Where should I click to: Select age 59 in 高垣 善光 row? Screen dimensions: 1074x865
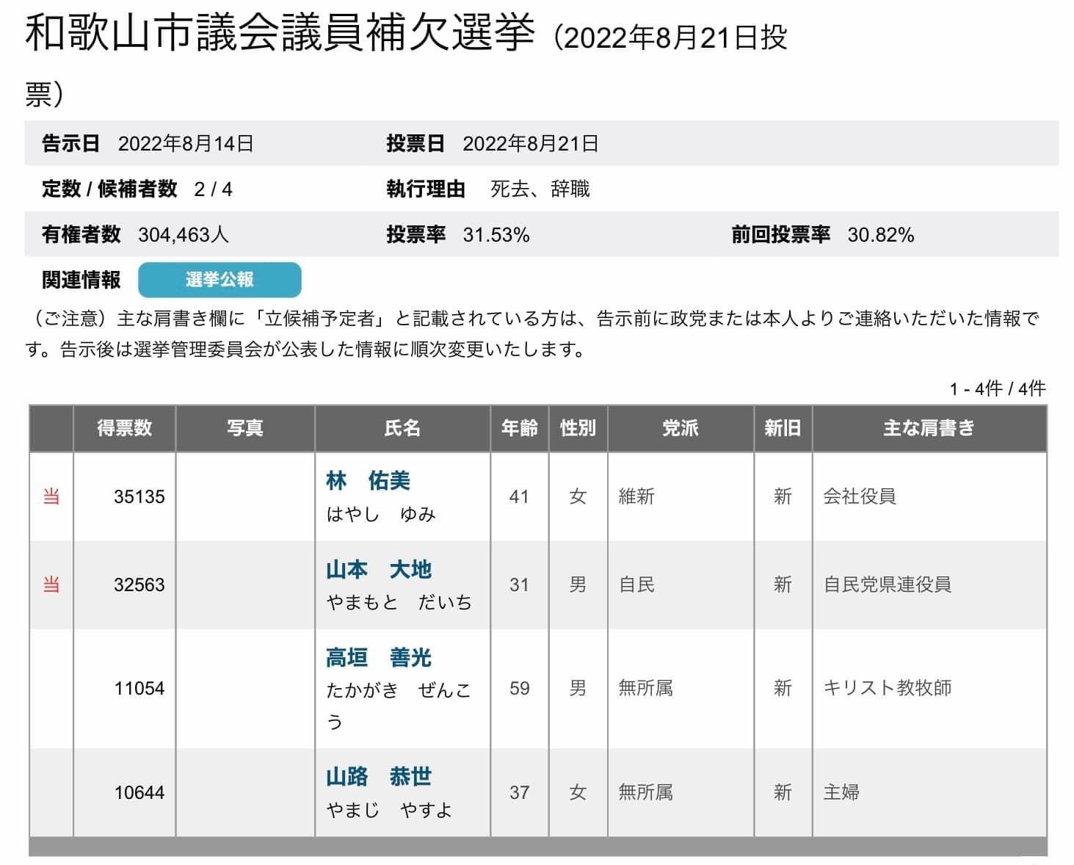pos(520,689)
